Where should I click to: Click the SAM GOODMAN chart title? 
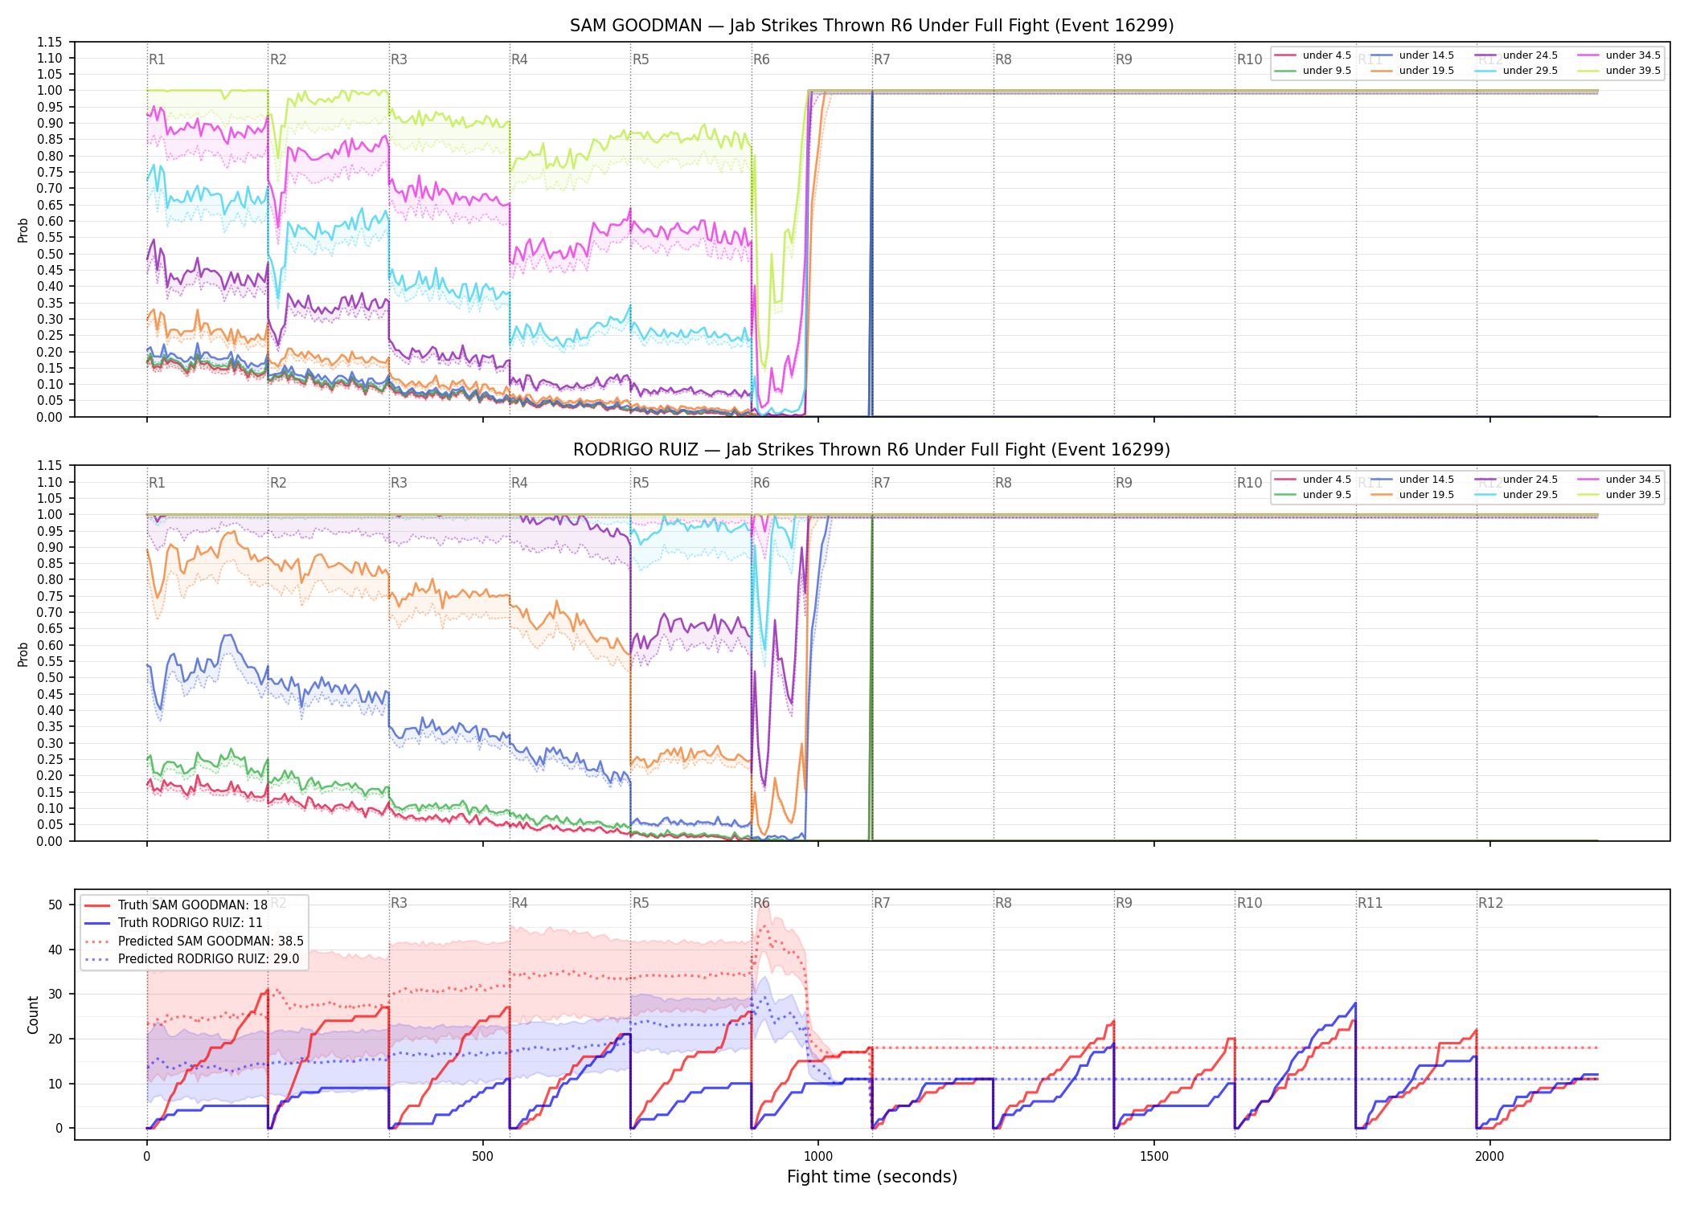[872, 26]
